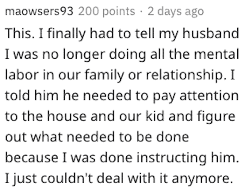Open the maowsers93 user profile link
This screenshot has width=245, height=191.
tap(39, 12)
